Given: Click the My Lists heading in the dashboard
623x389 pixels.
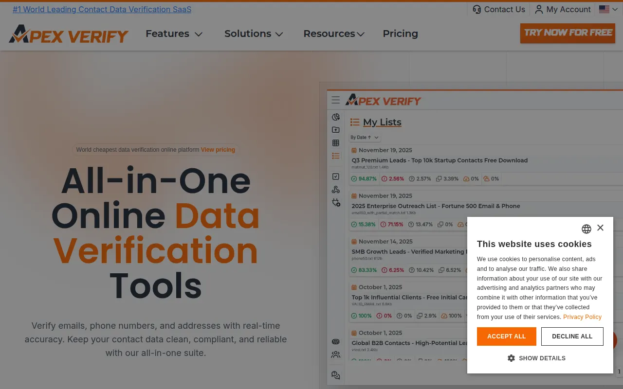Looking at the screenshot, I should point(382,122).
